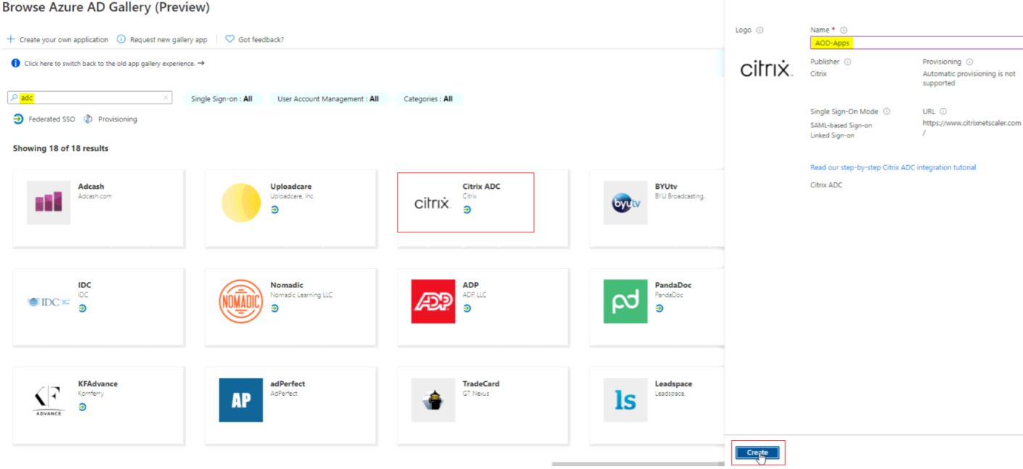
Task: Open the Categories filter
Action: pos(428,98)
